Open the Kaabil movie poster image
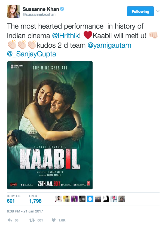 click(x=50, y=125)
